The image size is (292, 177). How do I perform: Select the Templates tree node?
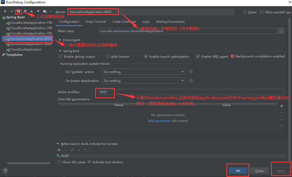coord(14,55)
